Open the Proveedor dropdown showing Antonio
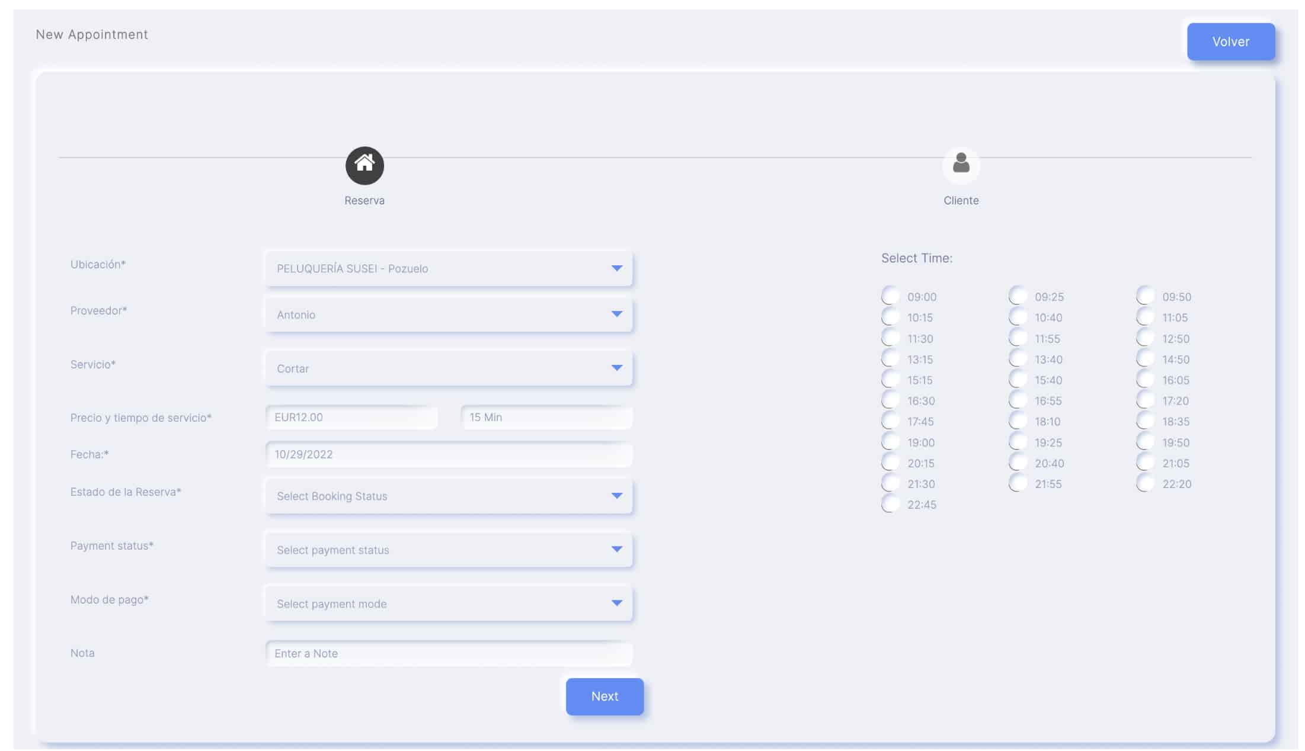 tap(449, 314)
